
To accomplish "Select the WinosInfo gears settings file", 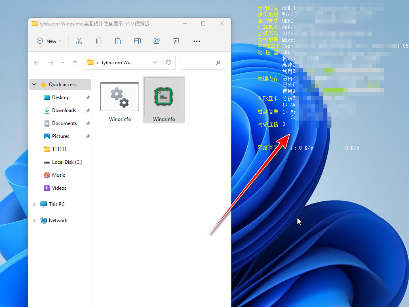I will tap(120, 100).
